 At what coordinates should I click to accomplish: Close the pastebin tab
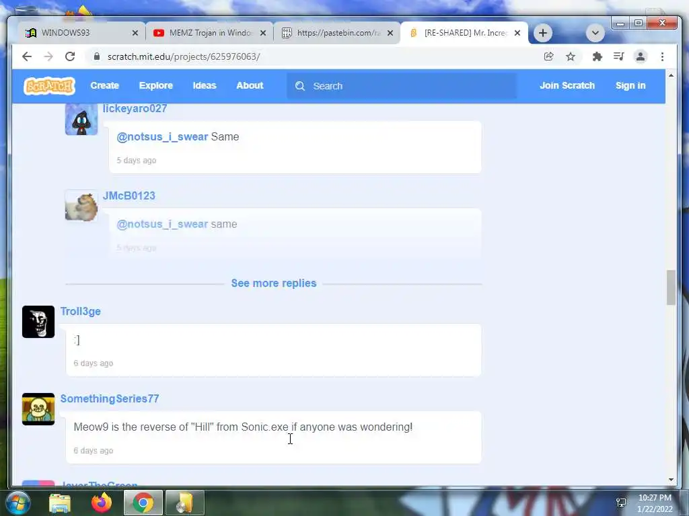390,33
